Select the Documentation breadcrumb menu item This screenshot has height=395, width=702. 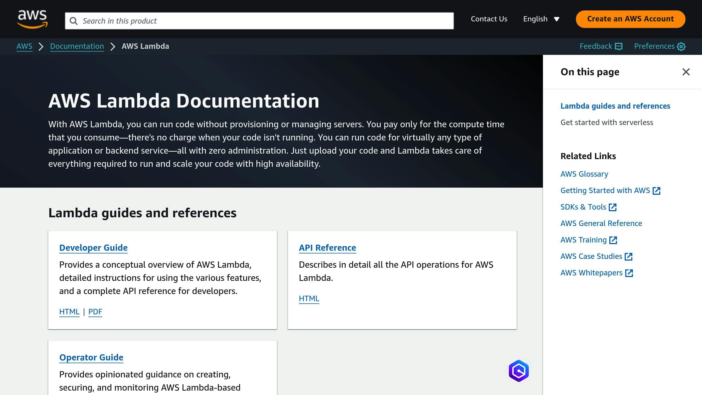tap(77, 46)
